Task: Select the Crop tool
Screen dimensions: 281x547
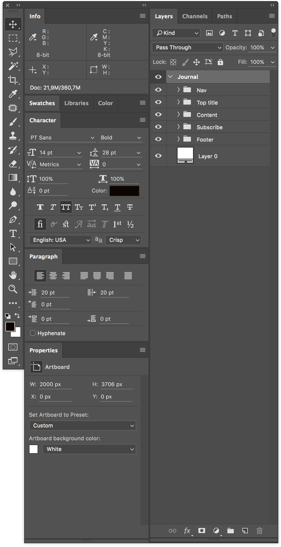Action: 13,80
